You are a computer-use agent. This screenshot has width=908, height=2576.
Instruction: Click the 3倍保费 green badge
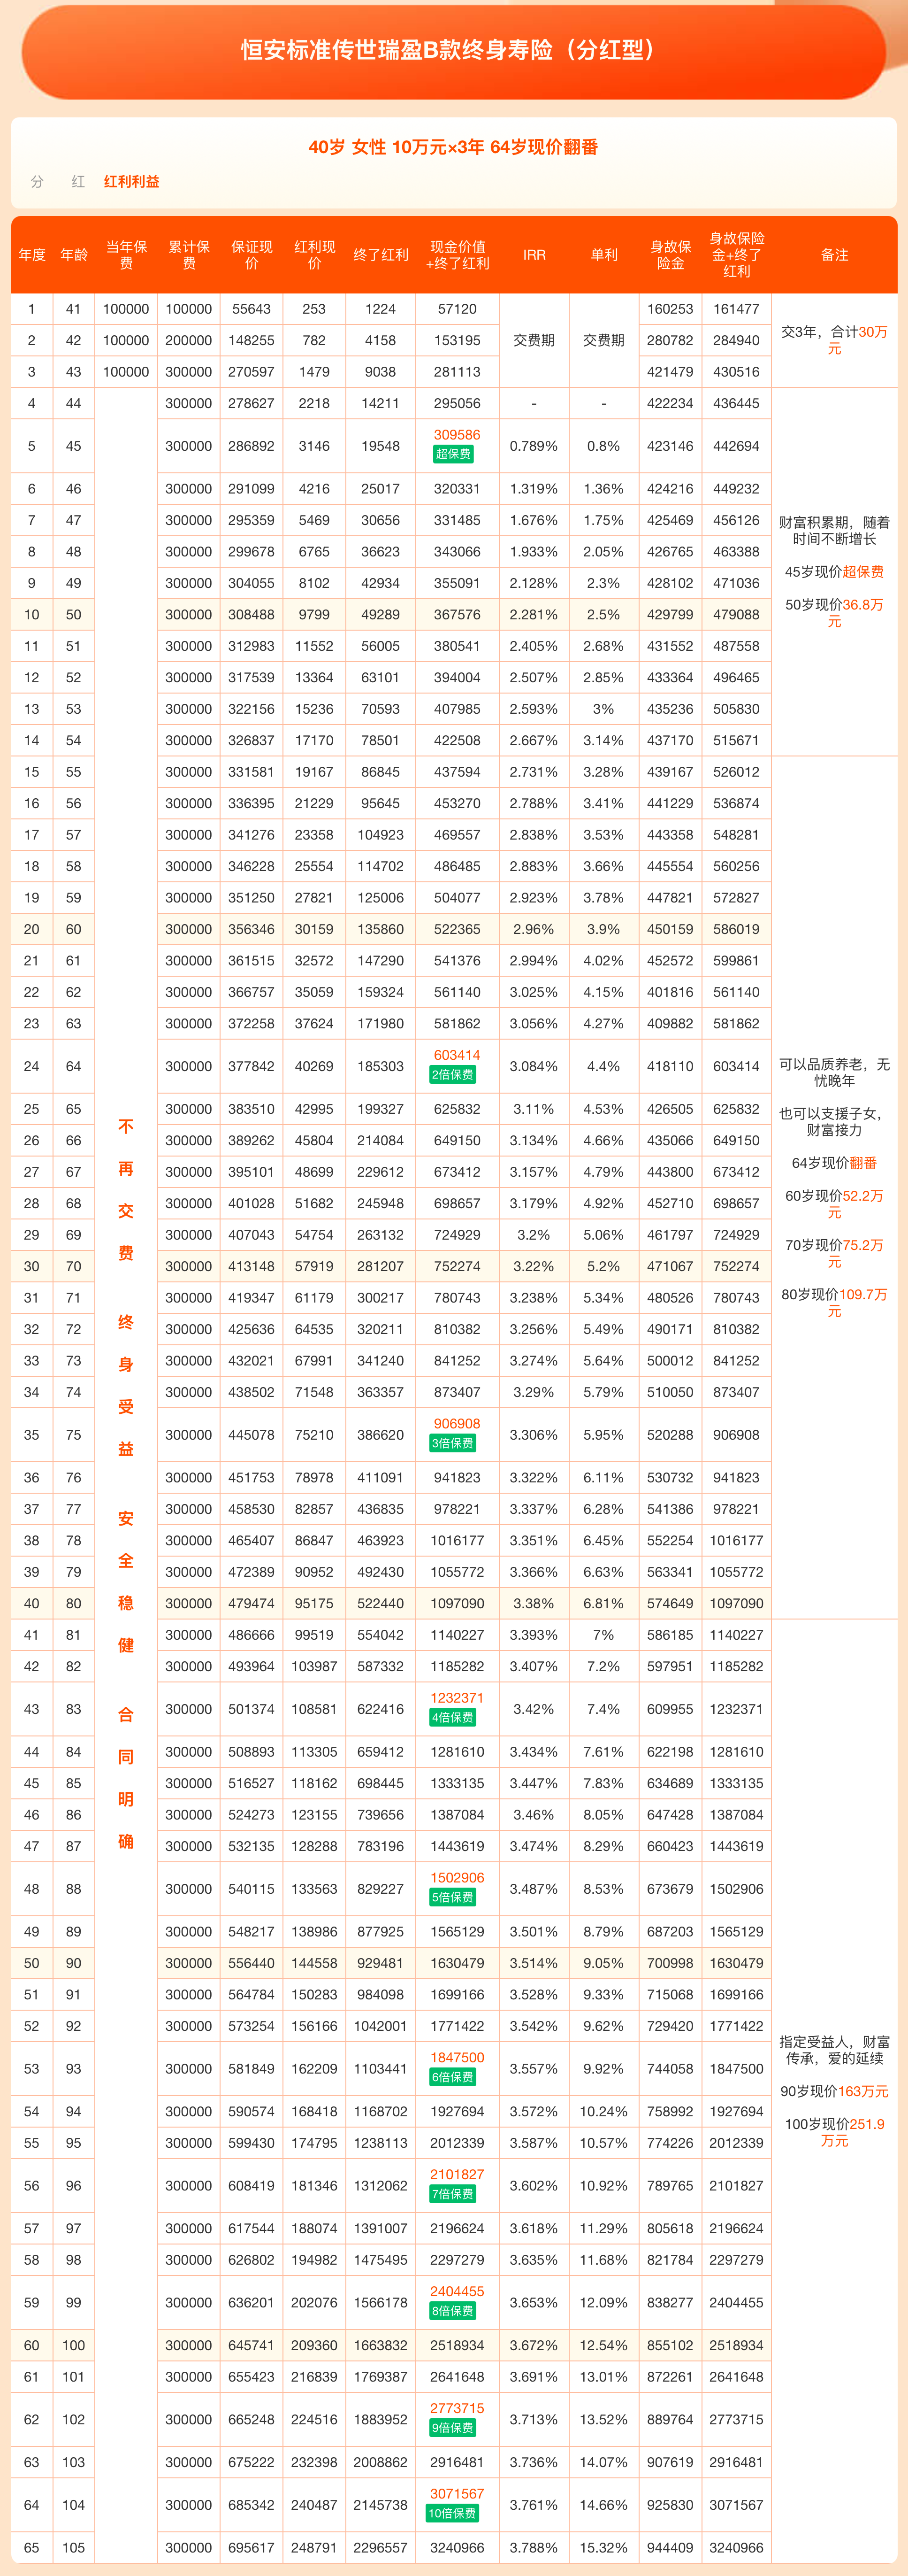(452, 1444)
